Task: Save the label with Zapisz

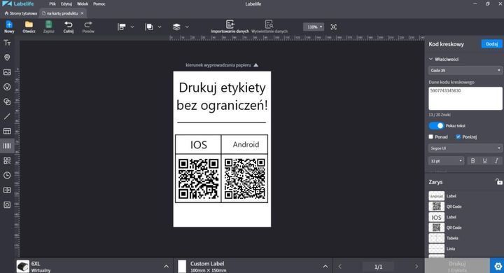Action: [x=48, y=27]
